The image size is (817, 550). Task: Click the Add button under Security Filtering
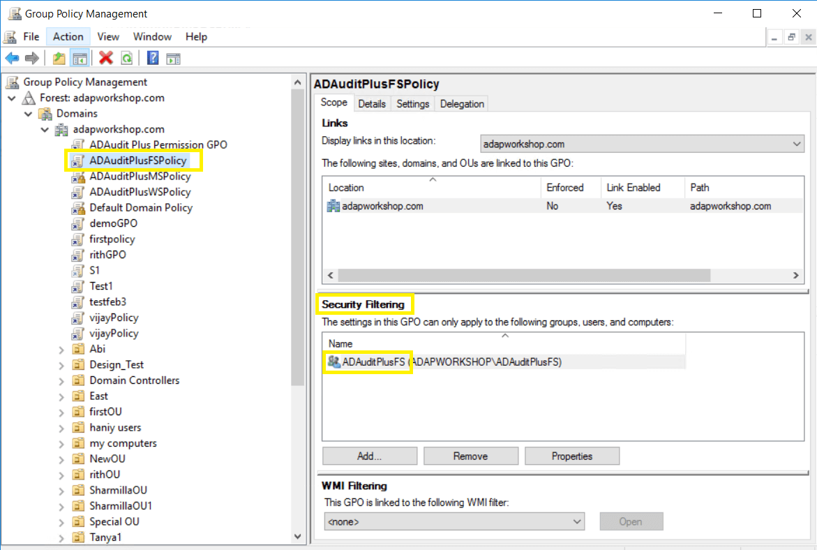[369, 456]
